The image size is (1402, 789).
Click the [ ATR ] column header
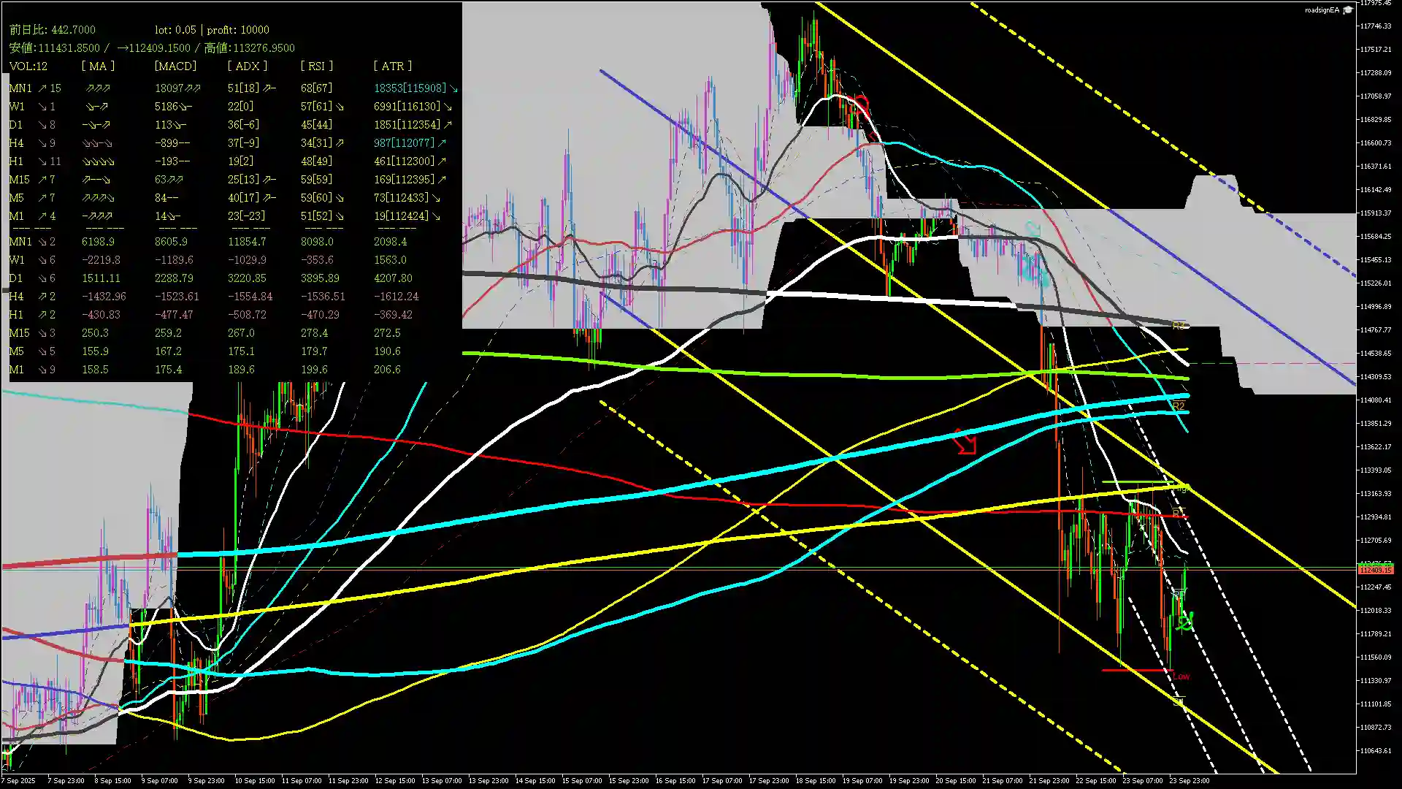coord(392,66)
